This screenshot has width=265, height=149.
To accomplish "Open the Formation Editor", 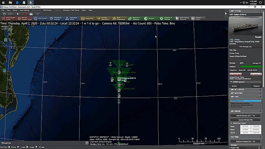I will pyautogui.click(x=72, y=19).
